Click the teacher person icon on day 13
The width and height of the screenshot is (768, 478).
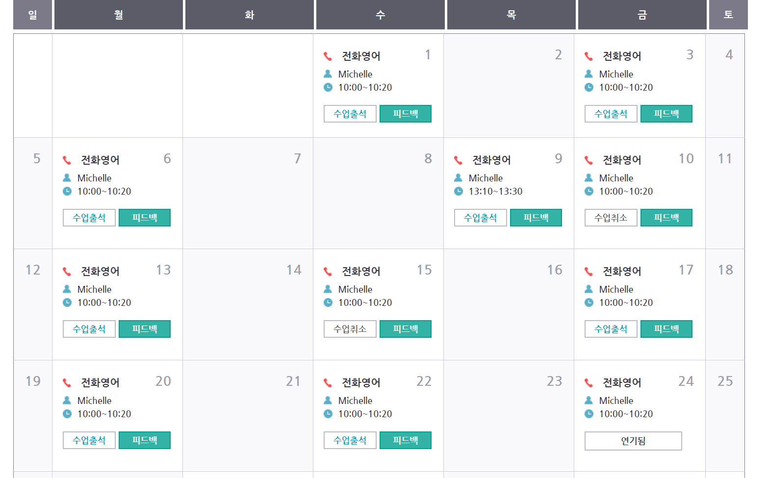point(67,289)
